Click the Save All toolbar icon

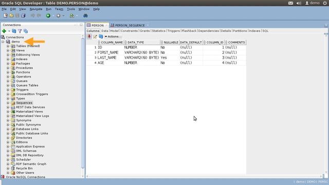[x=23, y=15]
